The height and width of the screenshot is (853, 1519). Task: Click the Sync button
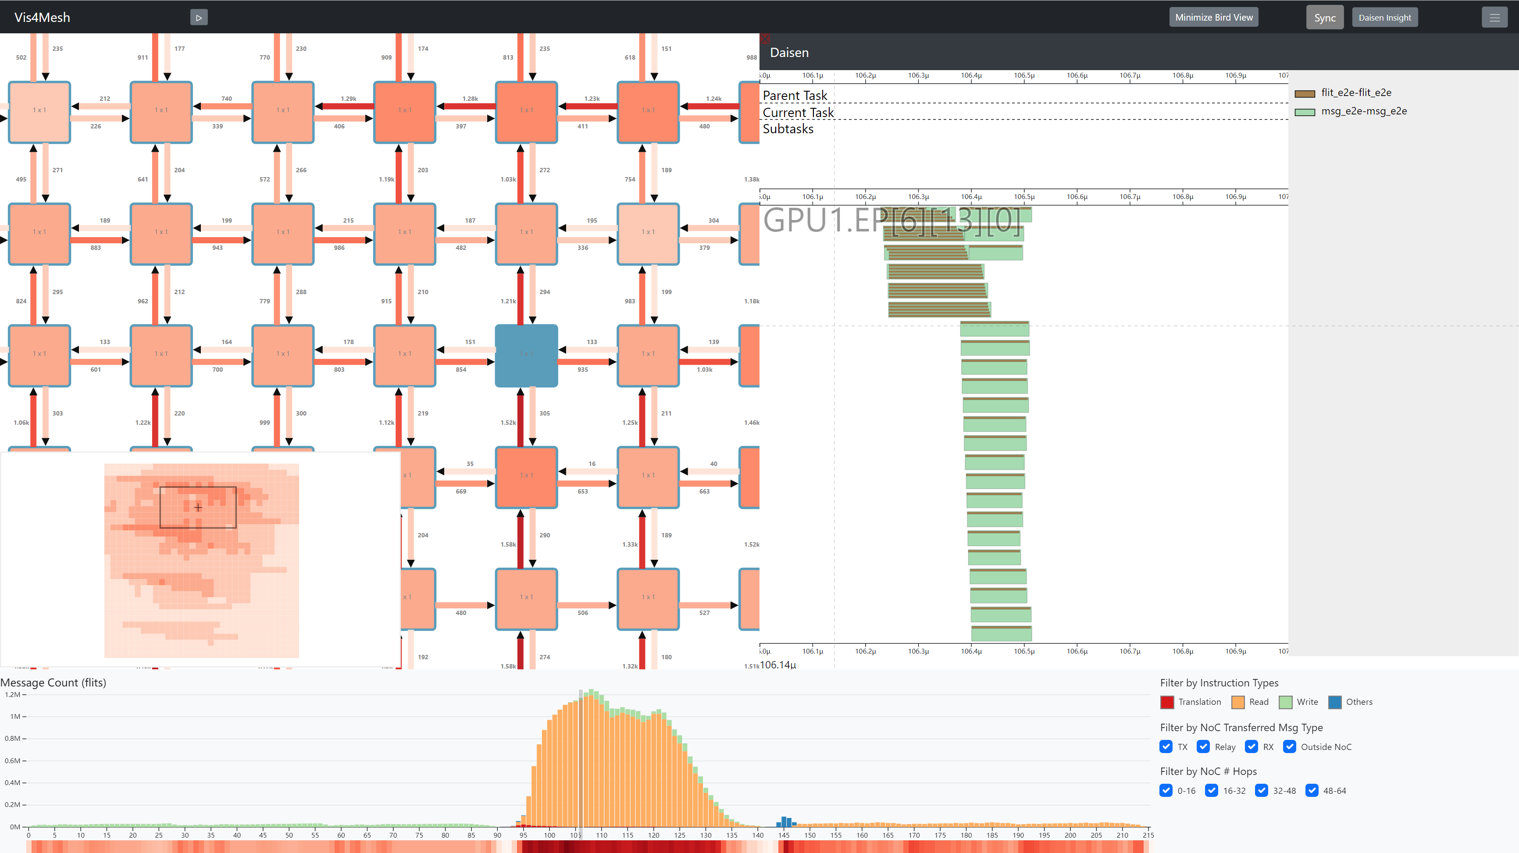pos(1324,18)
